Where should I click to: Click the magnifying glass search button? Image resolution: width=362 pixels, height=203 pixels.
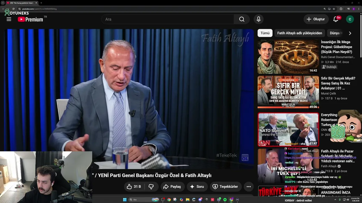pos(242,19)
